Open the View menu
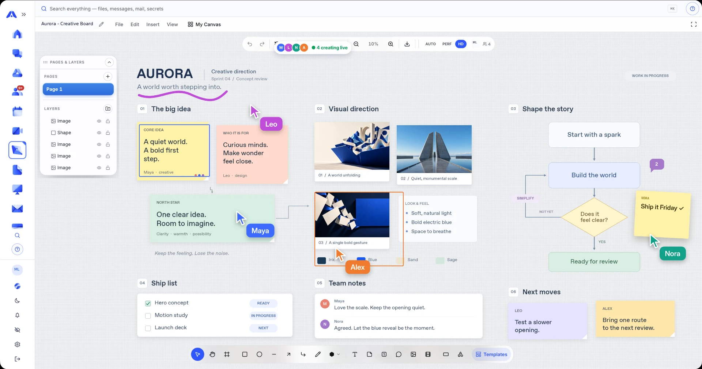 tap(172, 24)
